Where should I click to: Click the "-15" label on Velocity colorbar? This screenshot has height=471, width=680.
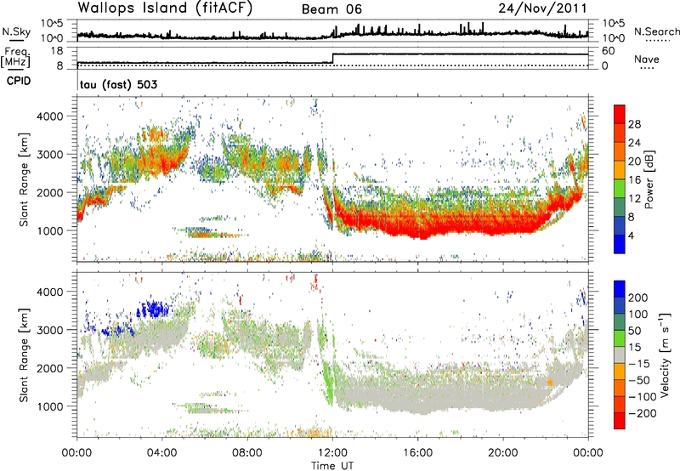tap(639, 364)
